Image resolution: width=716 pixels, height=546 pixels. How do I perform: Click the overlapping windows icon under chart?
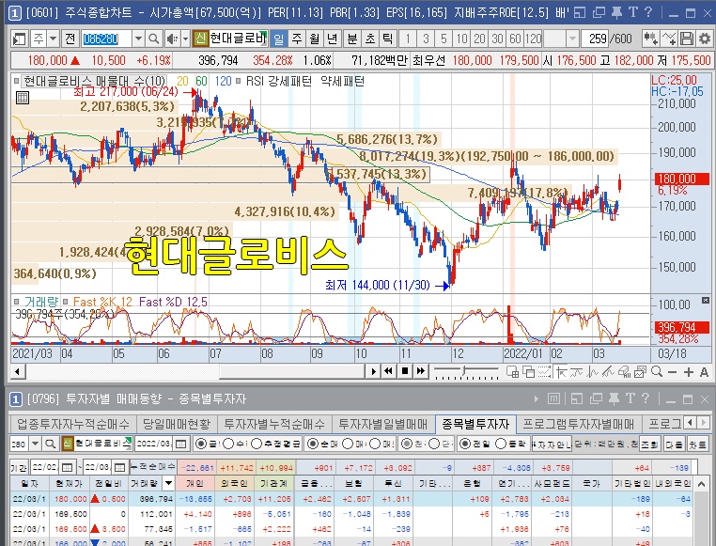coord(528,372)
